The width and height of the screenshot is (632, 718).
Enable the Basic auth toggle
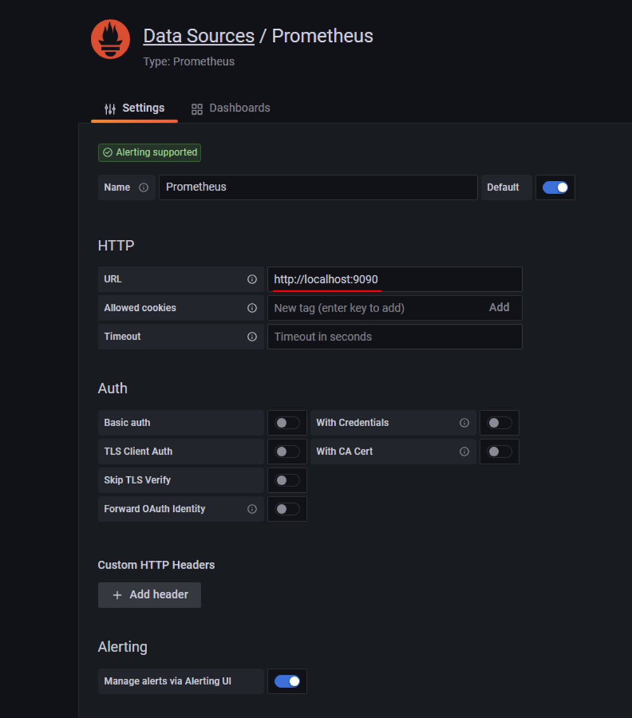[287, 423]
